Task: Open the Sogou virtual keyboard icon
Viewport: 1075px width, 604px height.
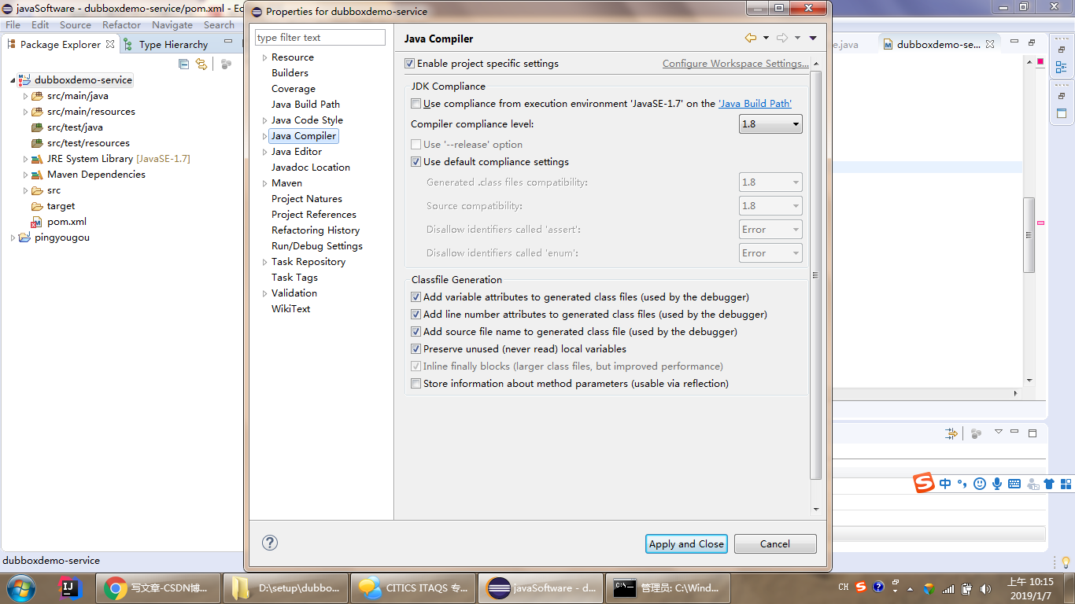Action: (x=1014, y=484)
